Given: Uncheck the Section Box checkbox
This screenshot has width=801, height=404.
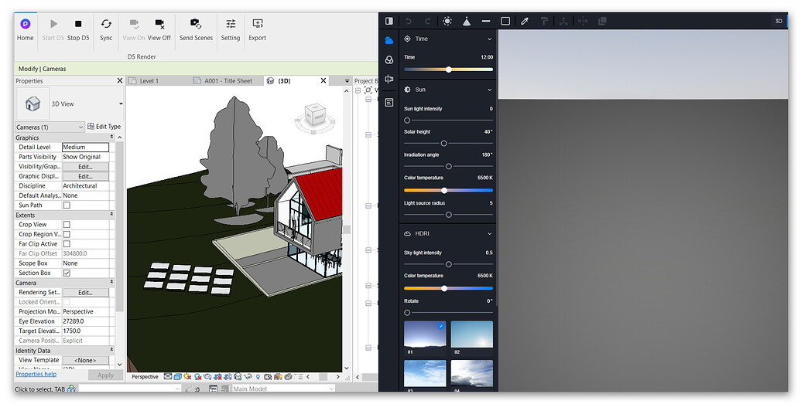Looking at the screenshot, I should (67, 273).
